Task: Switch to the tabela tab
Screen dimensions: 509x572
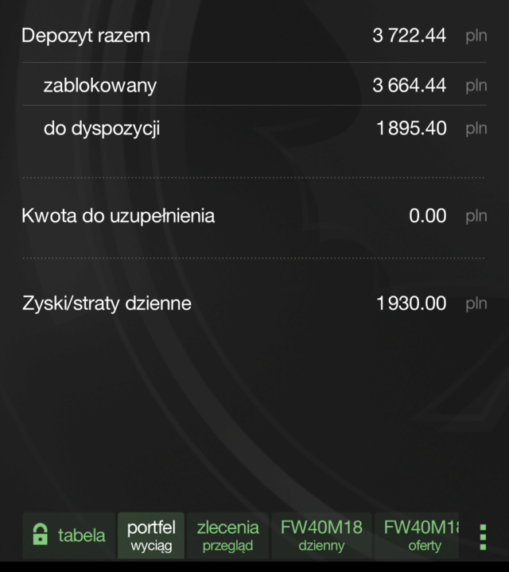Action: click(x=68, y=535)
